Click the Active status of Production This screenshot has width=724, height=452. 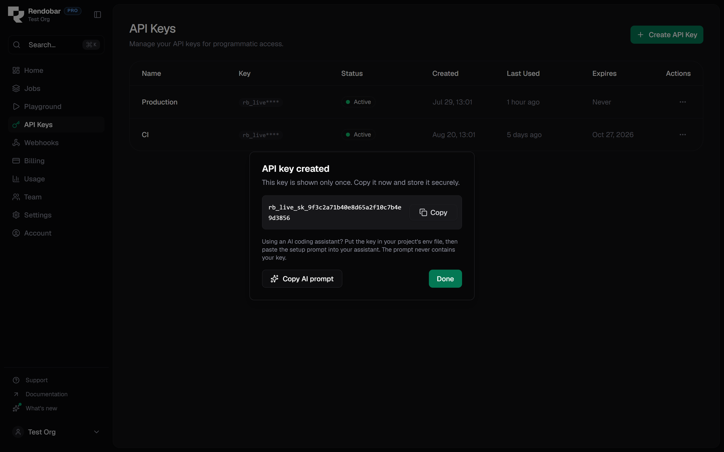[x=359, y=102]
